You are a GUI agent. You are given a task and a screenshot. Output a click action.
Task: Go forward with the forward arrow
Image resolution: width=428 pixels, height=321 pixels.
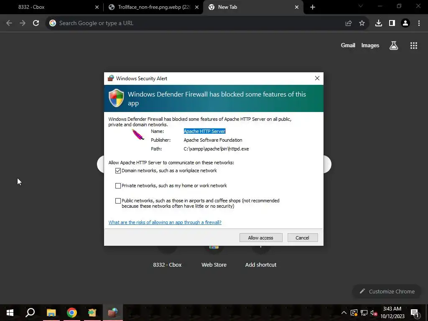tap(23, 23)
